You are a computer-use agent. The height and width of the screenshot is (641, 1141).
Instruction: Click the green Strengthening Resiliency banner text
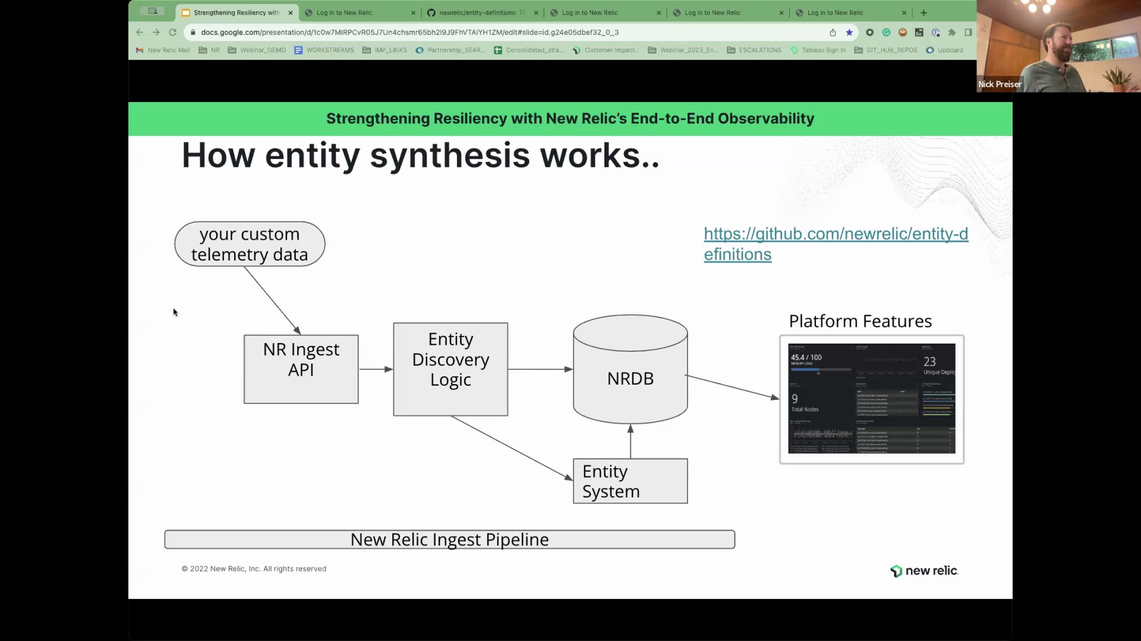570,119
